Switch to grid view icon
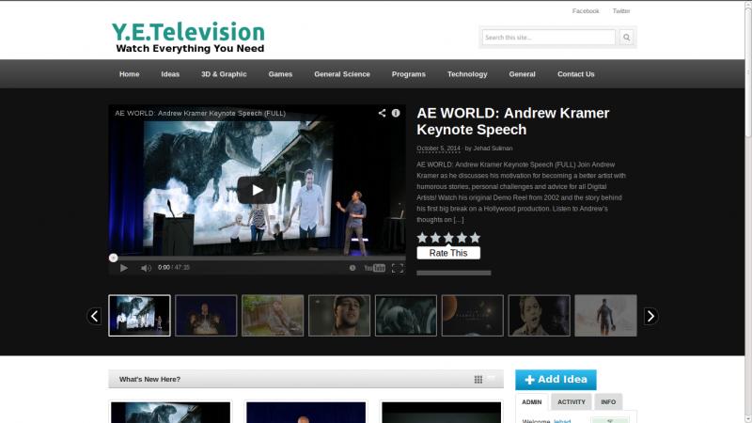The image size is (752, 423). pos(478,380)
